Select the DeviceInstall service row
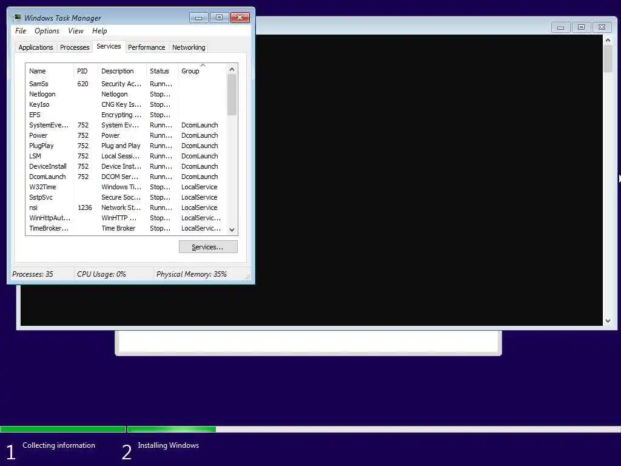 point(127,166)
